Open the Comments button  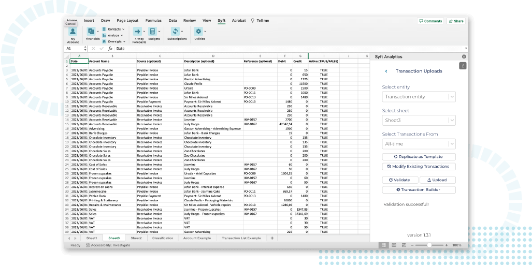click(x=430, y=21)
